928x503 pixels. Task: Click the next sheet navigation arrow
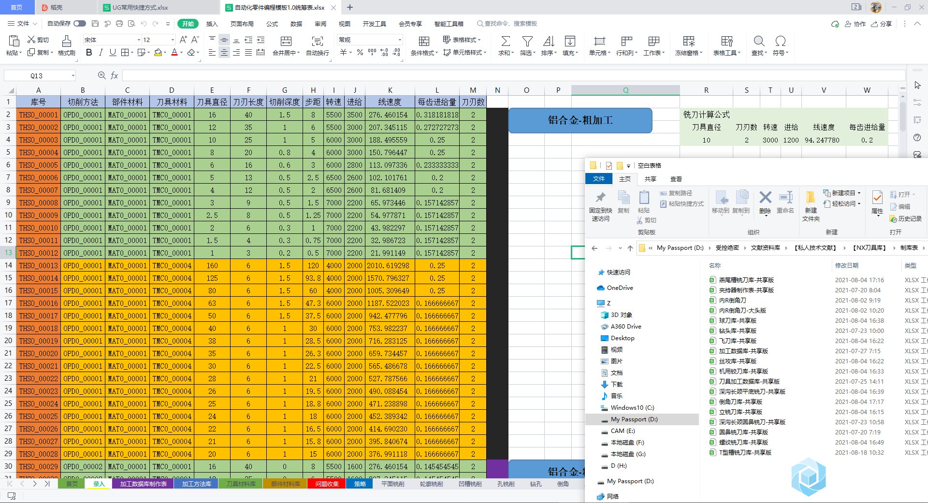35,484
